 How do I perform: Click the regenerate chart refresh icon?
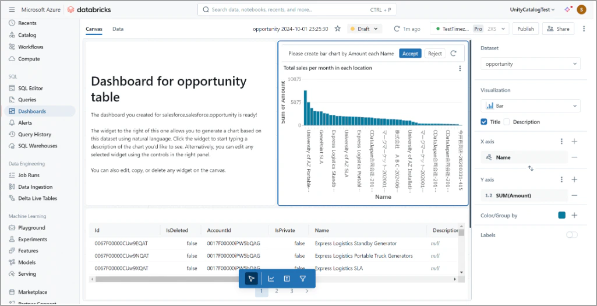453,54
